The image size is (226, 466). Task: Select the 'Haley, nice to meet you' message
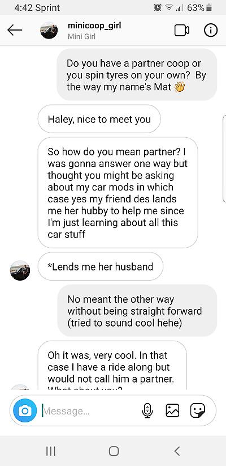coord(99,119)
